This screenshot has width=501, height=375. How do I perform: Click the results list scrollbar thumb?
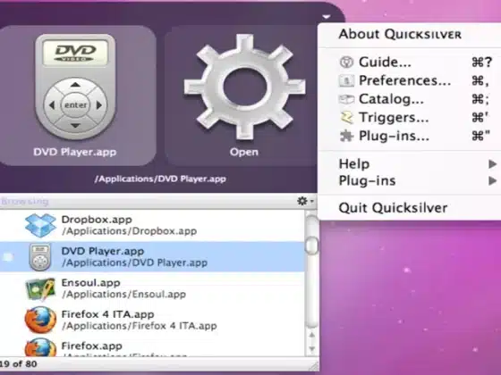[311, 246]
